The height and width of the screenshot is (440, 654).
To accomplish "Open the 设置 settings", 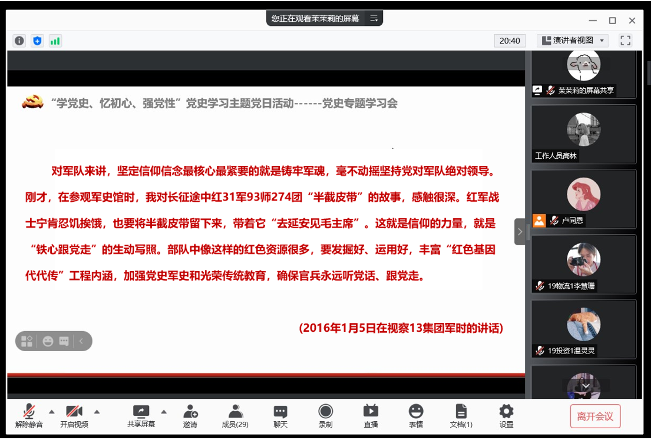I will pos(506,416).
